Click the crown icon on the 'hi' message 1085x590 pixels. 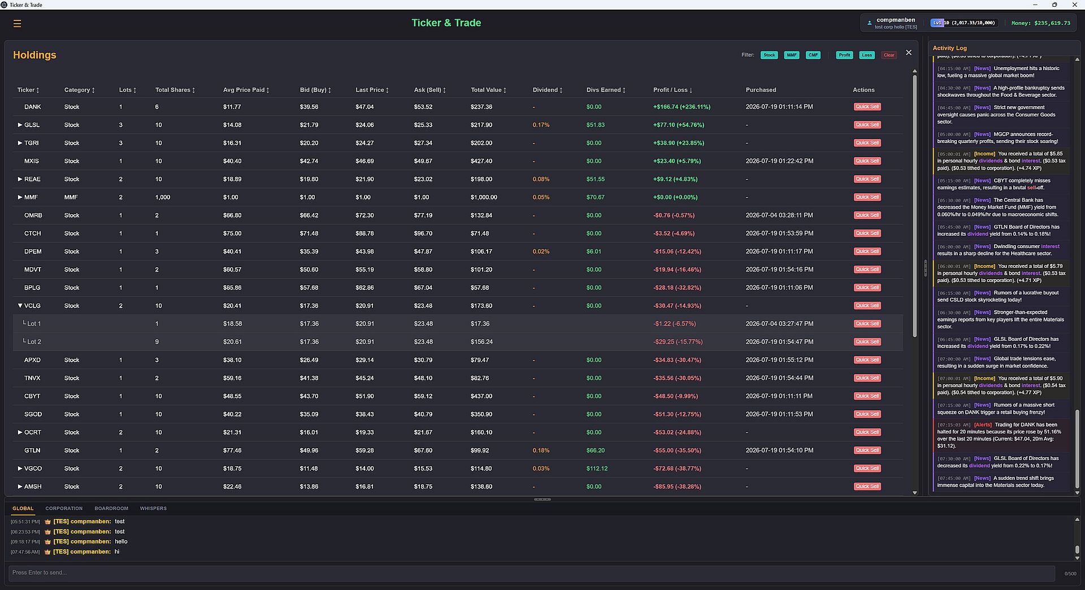(x=47, y=552)
